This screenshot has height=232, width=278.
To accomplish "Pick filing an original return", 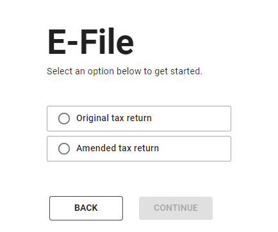I will pos(139,119).
